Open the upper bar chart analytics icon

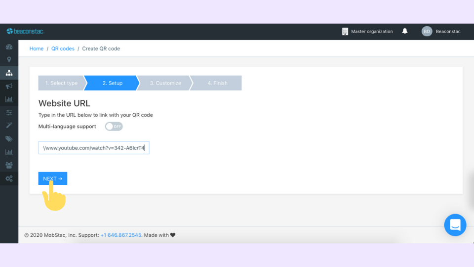click(x=9, y=99)
